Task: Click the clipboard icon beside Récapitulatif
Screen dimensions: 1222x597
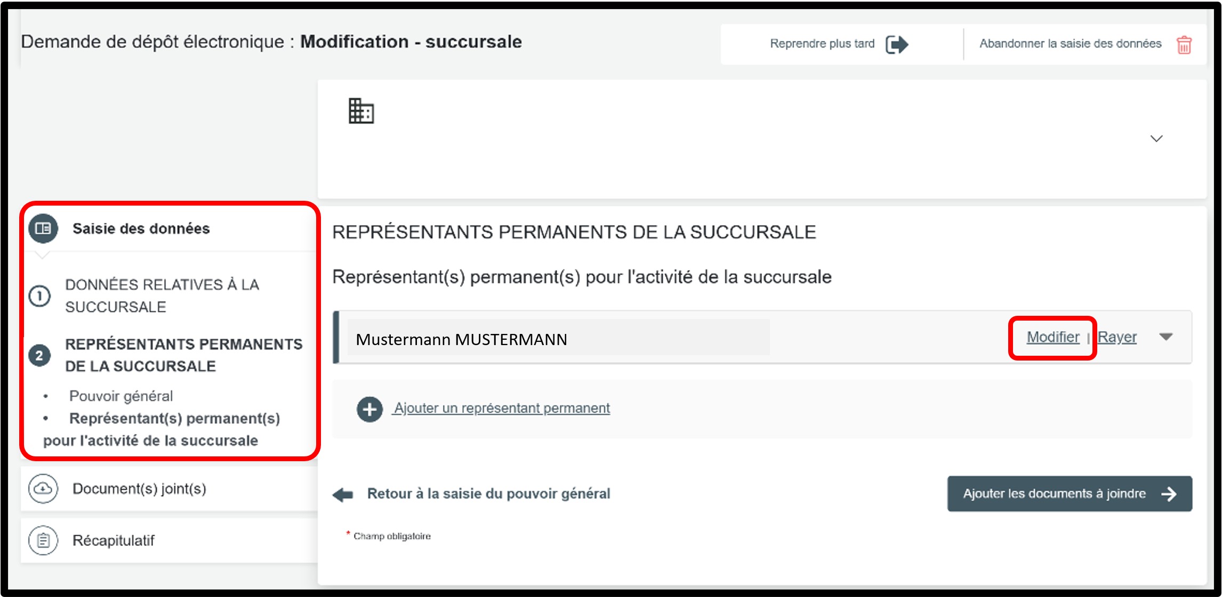Action: 43,541
